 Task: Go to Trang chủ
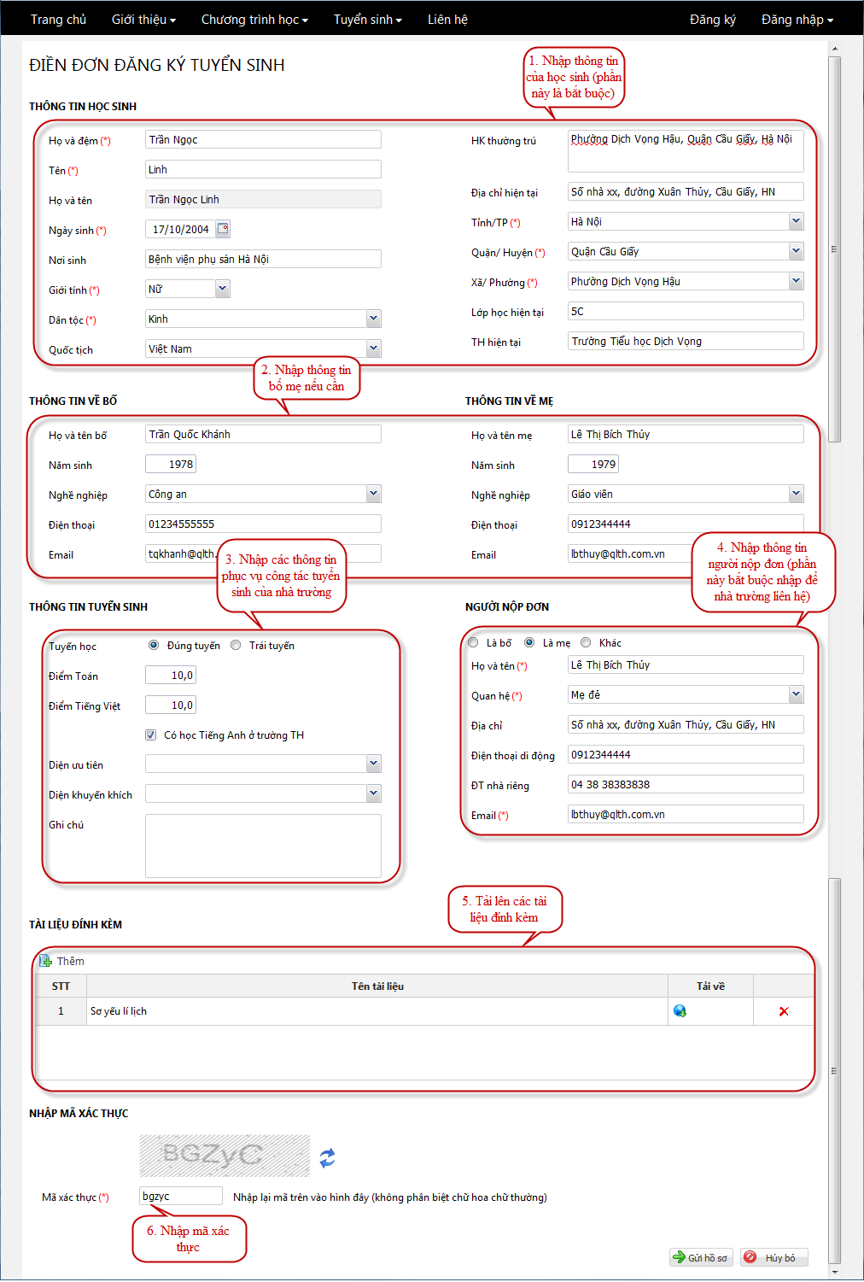coord(59,19)
